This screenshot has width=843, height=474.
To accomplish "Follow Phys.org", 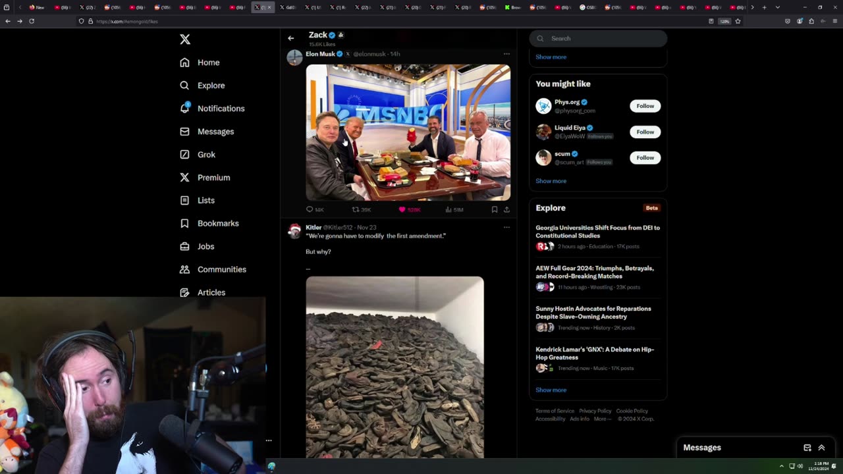I will pyautogui.click(x=645, y=106).
